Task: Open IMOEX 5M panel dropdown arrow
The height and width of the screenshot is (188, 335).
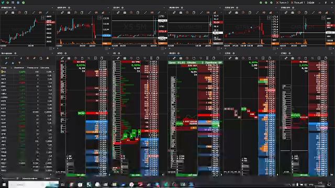Action: pyautogui.click(x=52, y=8)
